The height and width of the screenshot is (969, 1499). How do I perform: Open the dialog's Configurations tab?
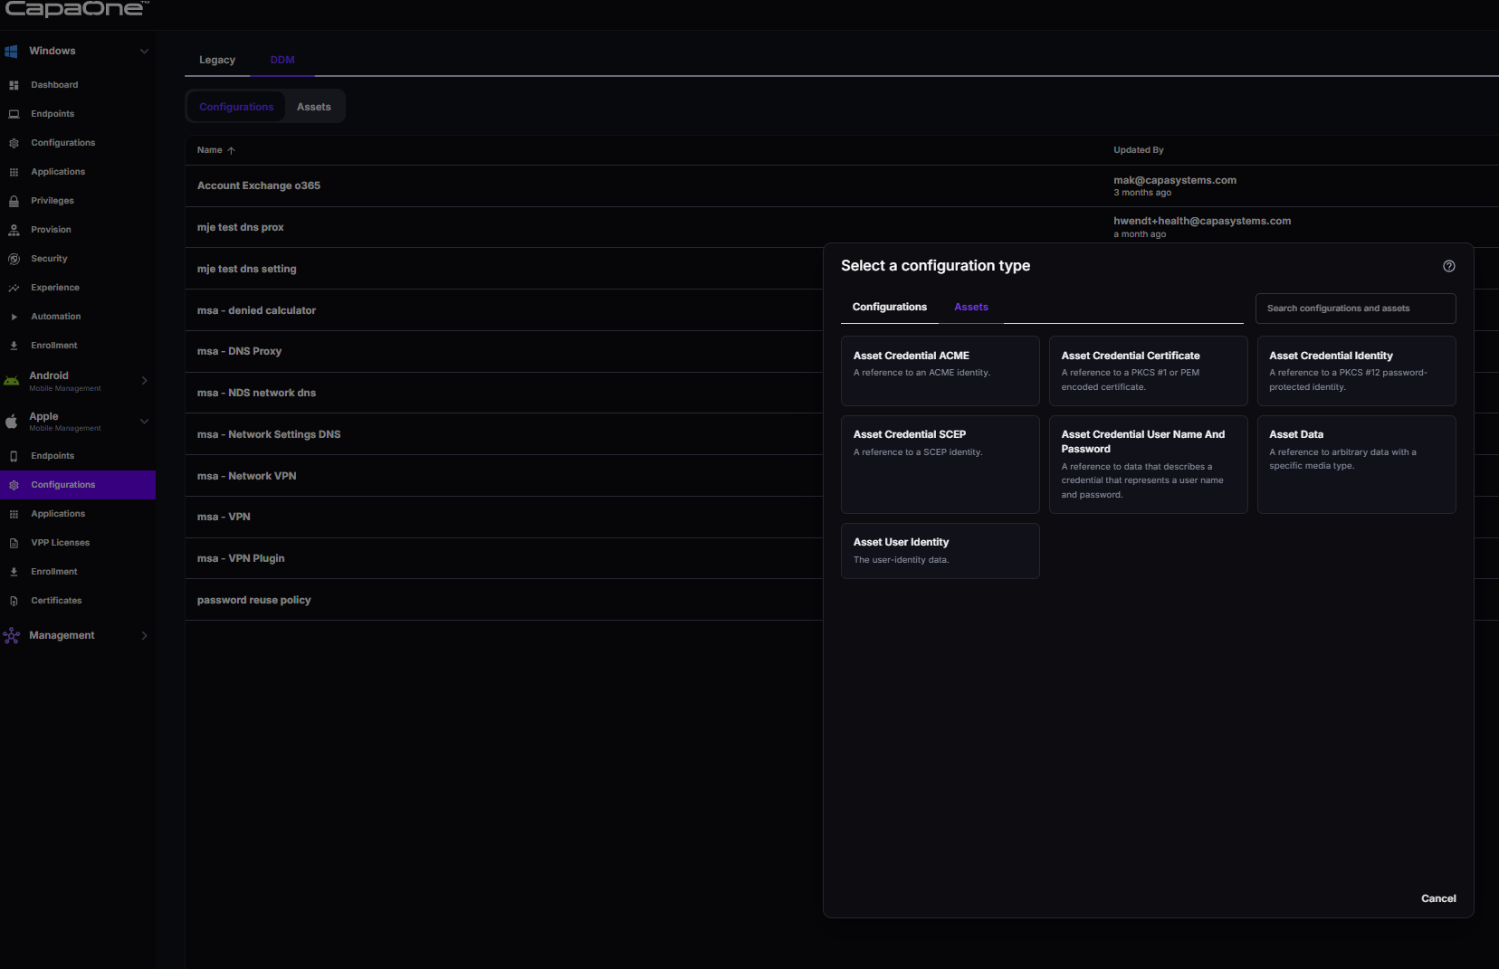[x=890, y=307]
